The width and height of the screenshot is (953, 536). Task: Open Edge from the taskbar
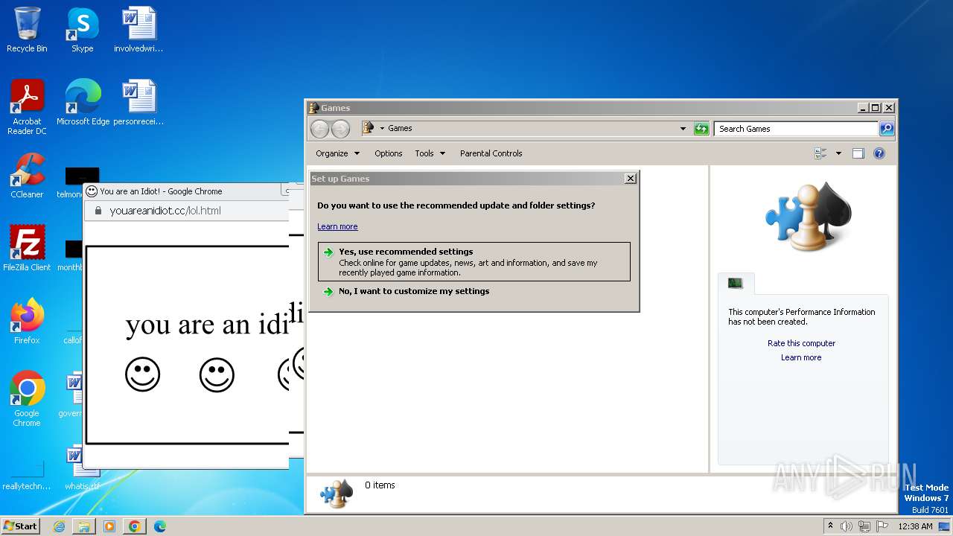pos(160,526)
